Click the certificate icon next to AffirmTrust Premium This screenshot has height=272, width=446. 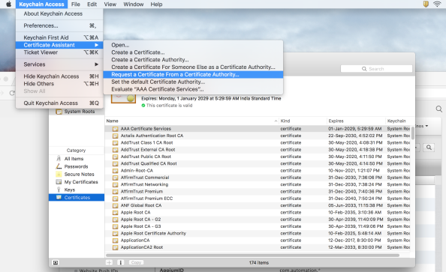tap(115, 192)
